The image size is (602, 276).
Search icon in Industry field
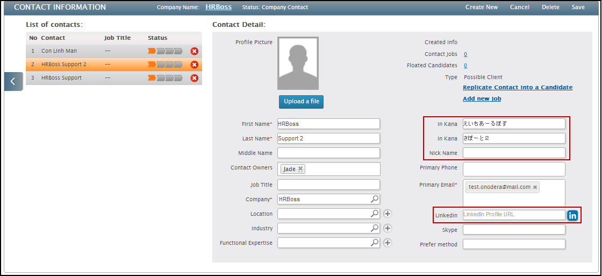[374, 228]
